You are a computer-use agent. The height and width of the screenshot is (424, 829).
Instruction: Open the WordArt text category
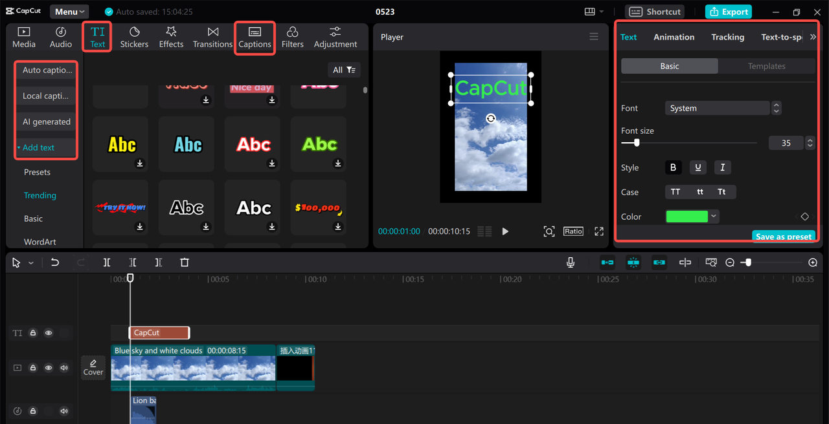[x=40, y=242]
